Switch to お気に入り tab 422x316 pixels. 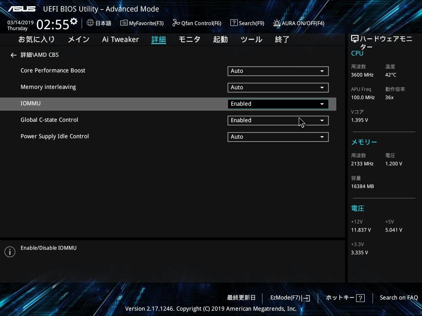pyautogui.click(x=36, y=39)
